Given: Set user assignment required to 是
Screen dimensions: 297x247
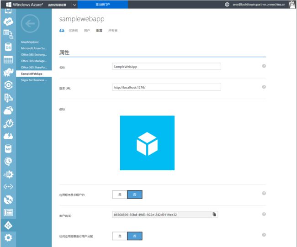Looking at the screenshot, I should click(x=120, y=236).
